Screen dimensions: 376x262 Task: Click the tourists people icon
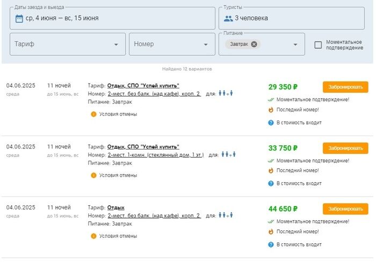[x=228, y=18]
